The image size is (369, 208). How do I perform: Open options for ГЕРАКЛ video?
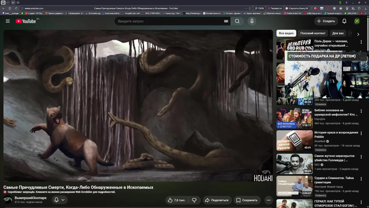[x=361, y=202]
